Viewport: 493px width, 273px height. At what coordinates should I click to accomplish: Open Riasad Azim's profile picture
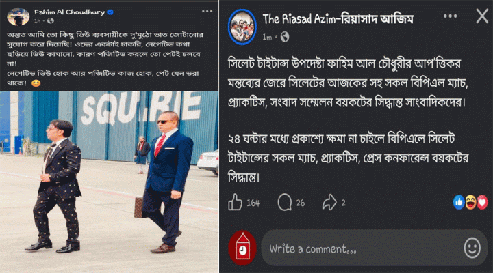242,27
